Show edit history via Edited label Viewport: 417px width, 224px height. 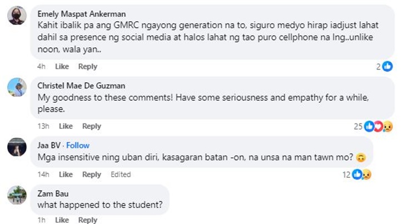[x=121, y=175]
